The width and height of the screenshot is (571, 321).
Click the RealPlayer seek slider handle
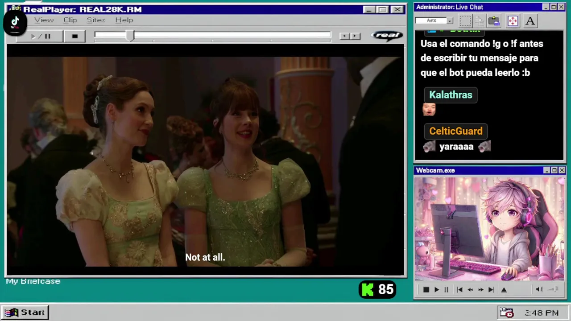[130, 36]
